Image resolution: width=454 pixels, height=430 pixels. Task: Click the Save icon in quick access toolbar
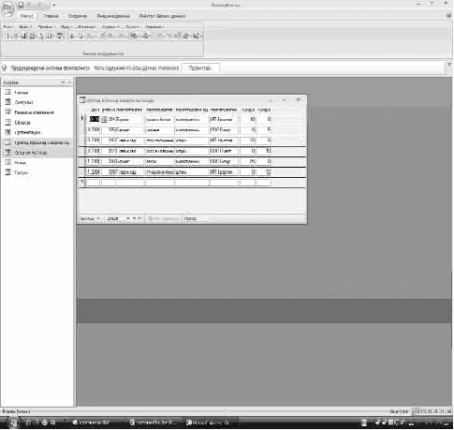[21, 5]
